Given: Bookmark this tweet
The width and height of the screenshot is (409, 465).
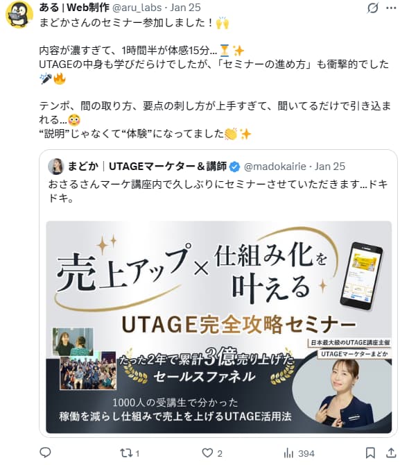Looking at the screenshot, I should pyautogui.click(x=370, y=453).
